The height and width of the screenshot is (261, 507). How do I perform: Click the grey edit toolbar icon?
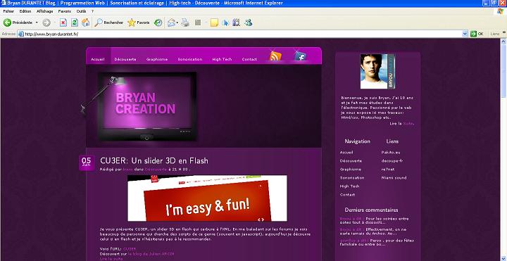(198, 23)
